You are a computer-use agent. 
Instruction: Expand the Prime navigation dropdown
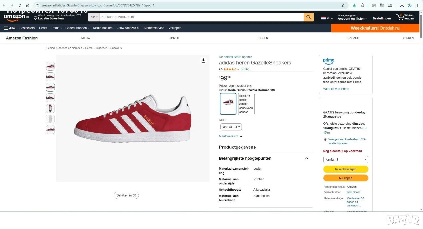[57, 28]
